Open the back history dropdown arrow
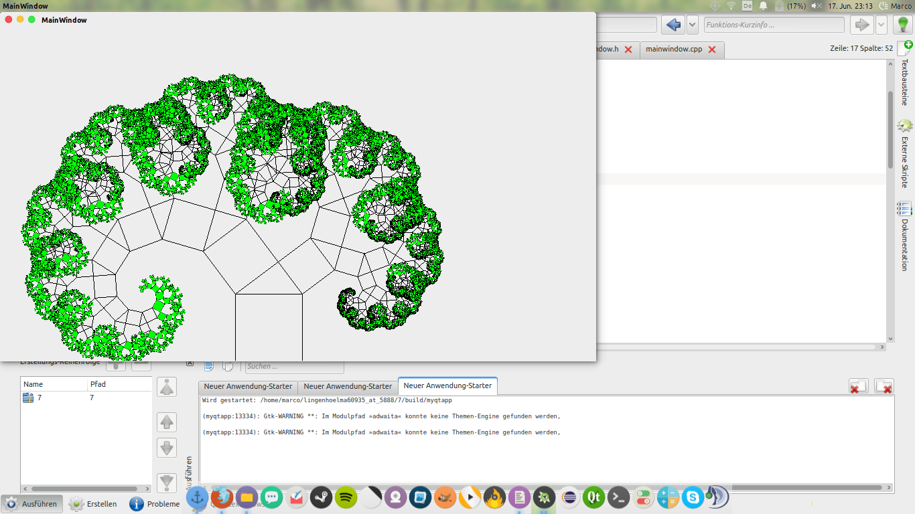 click(x=693, y=25)
